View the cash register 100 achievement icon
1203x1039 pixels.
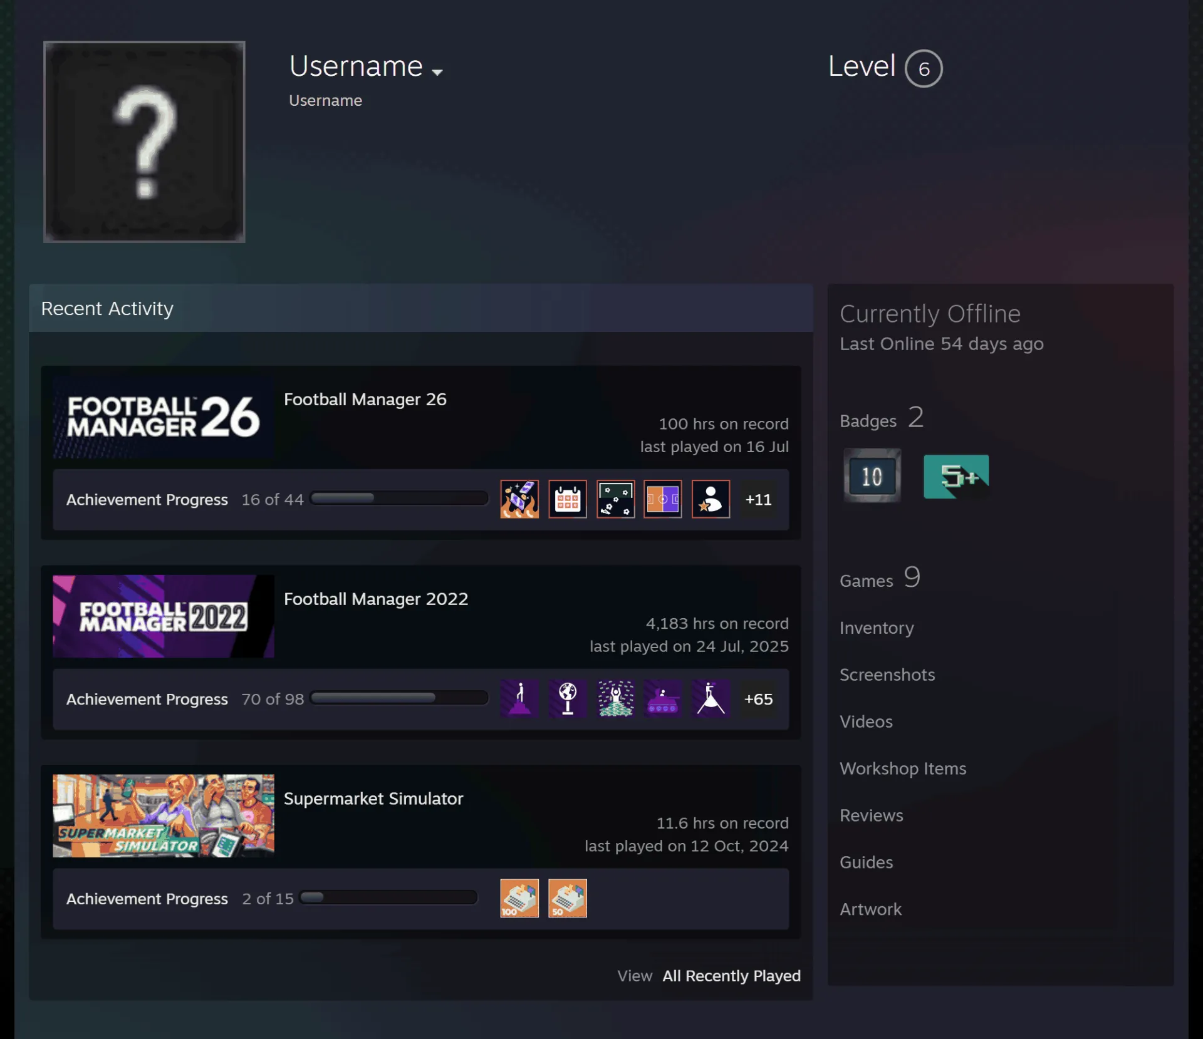click(519, 898)
